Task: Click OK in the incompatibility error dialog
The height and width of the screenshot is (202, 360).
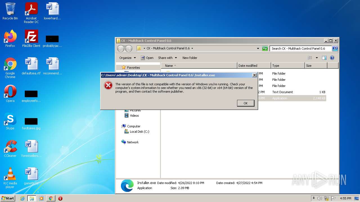Action: pos(246,103)
